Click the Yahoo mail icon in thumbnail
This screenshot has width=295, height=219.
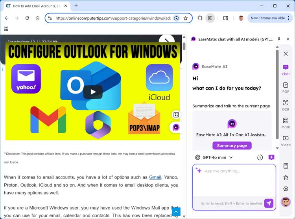tap(26, 79)
